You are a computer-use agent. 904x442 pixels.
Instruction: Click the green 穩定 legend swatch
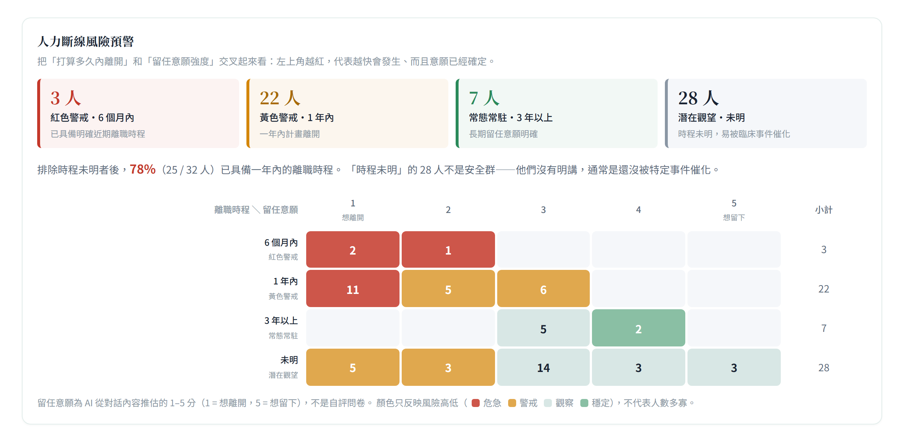584,403
